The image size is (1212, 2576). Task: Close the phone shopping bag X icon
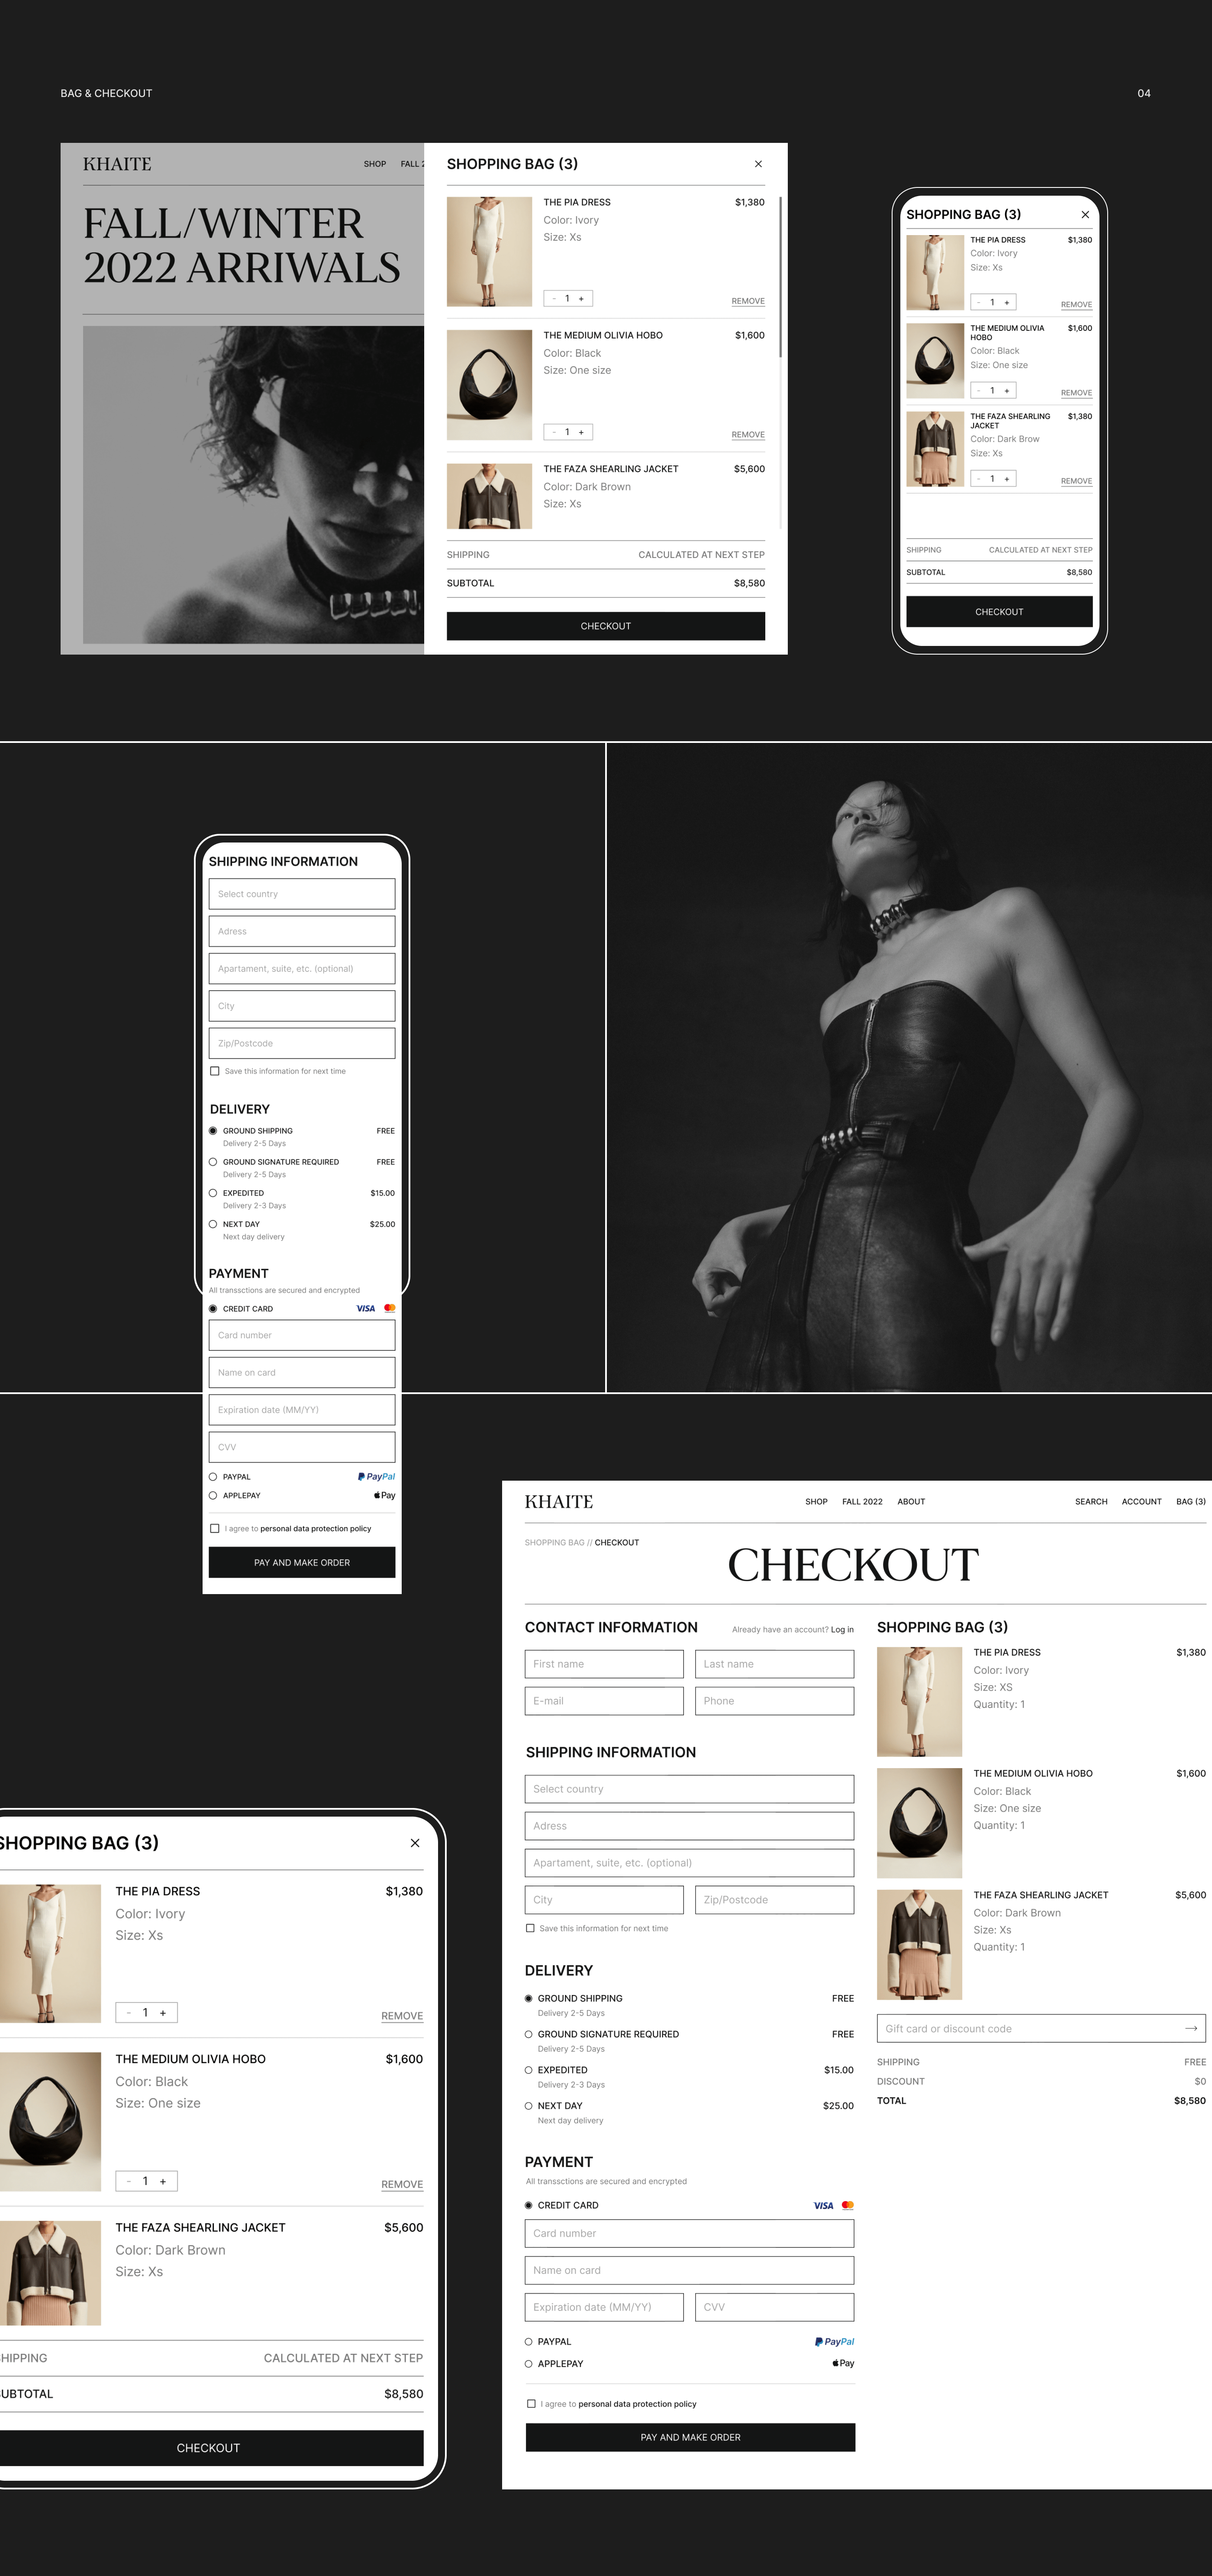(x=1085, y=215)
